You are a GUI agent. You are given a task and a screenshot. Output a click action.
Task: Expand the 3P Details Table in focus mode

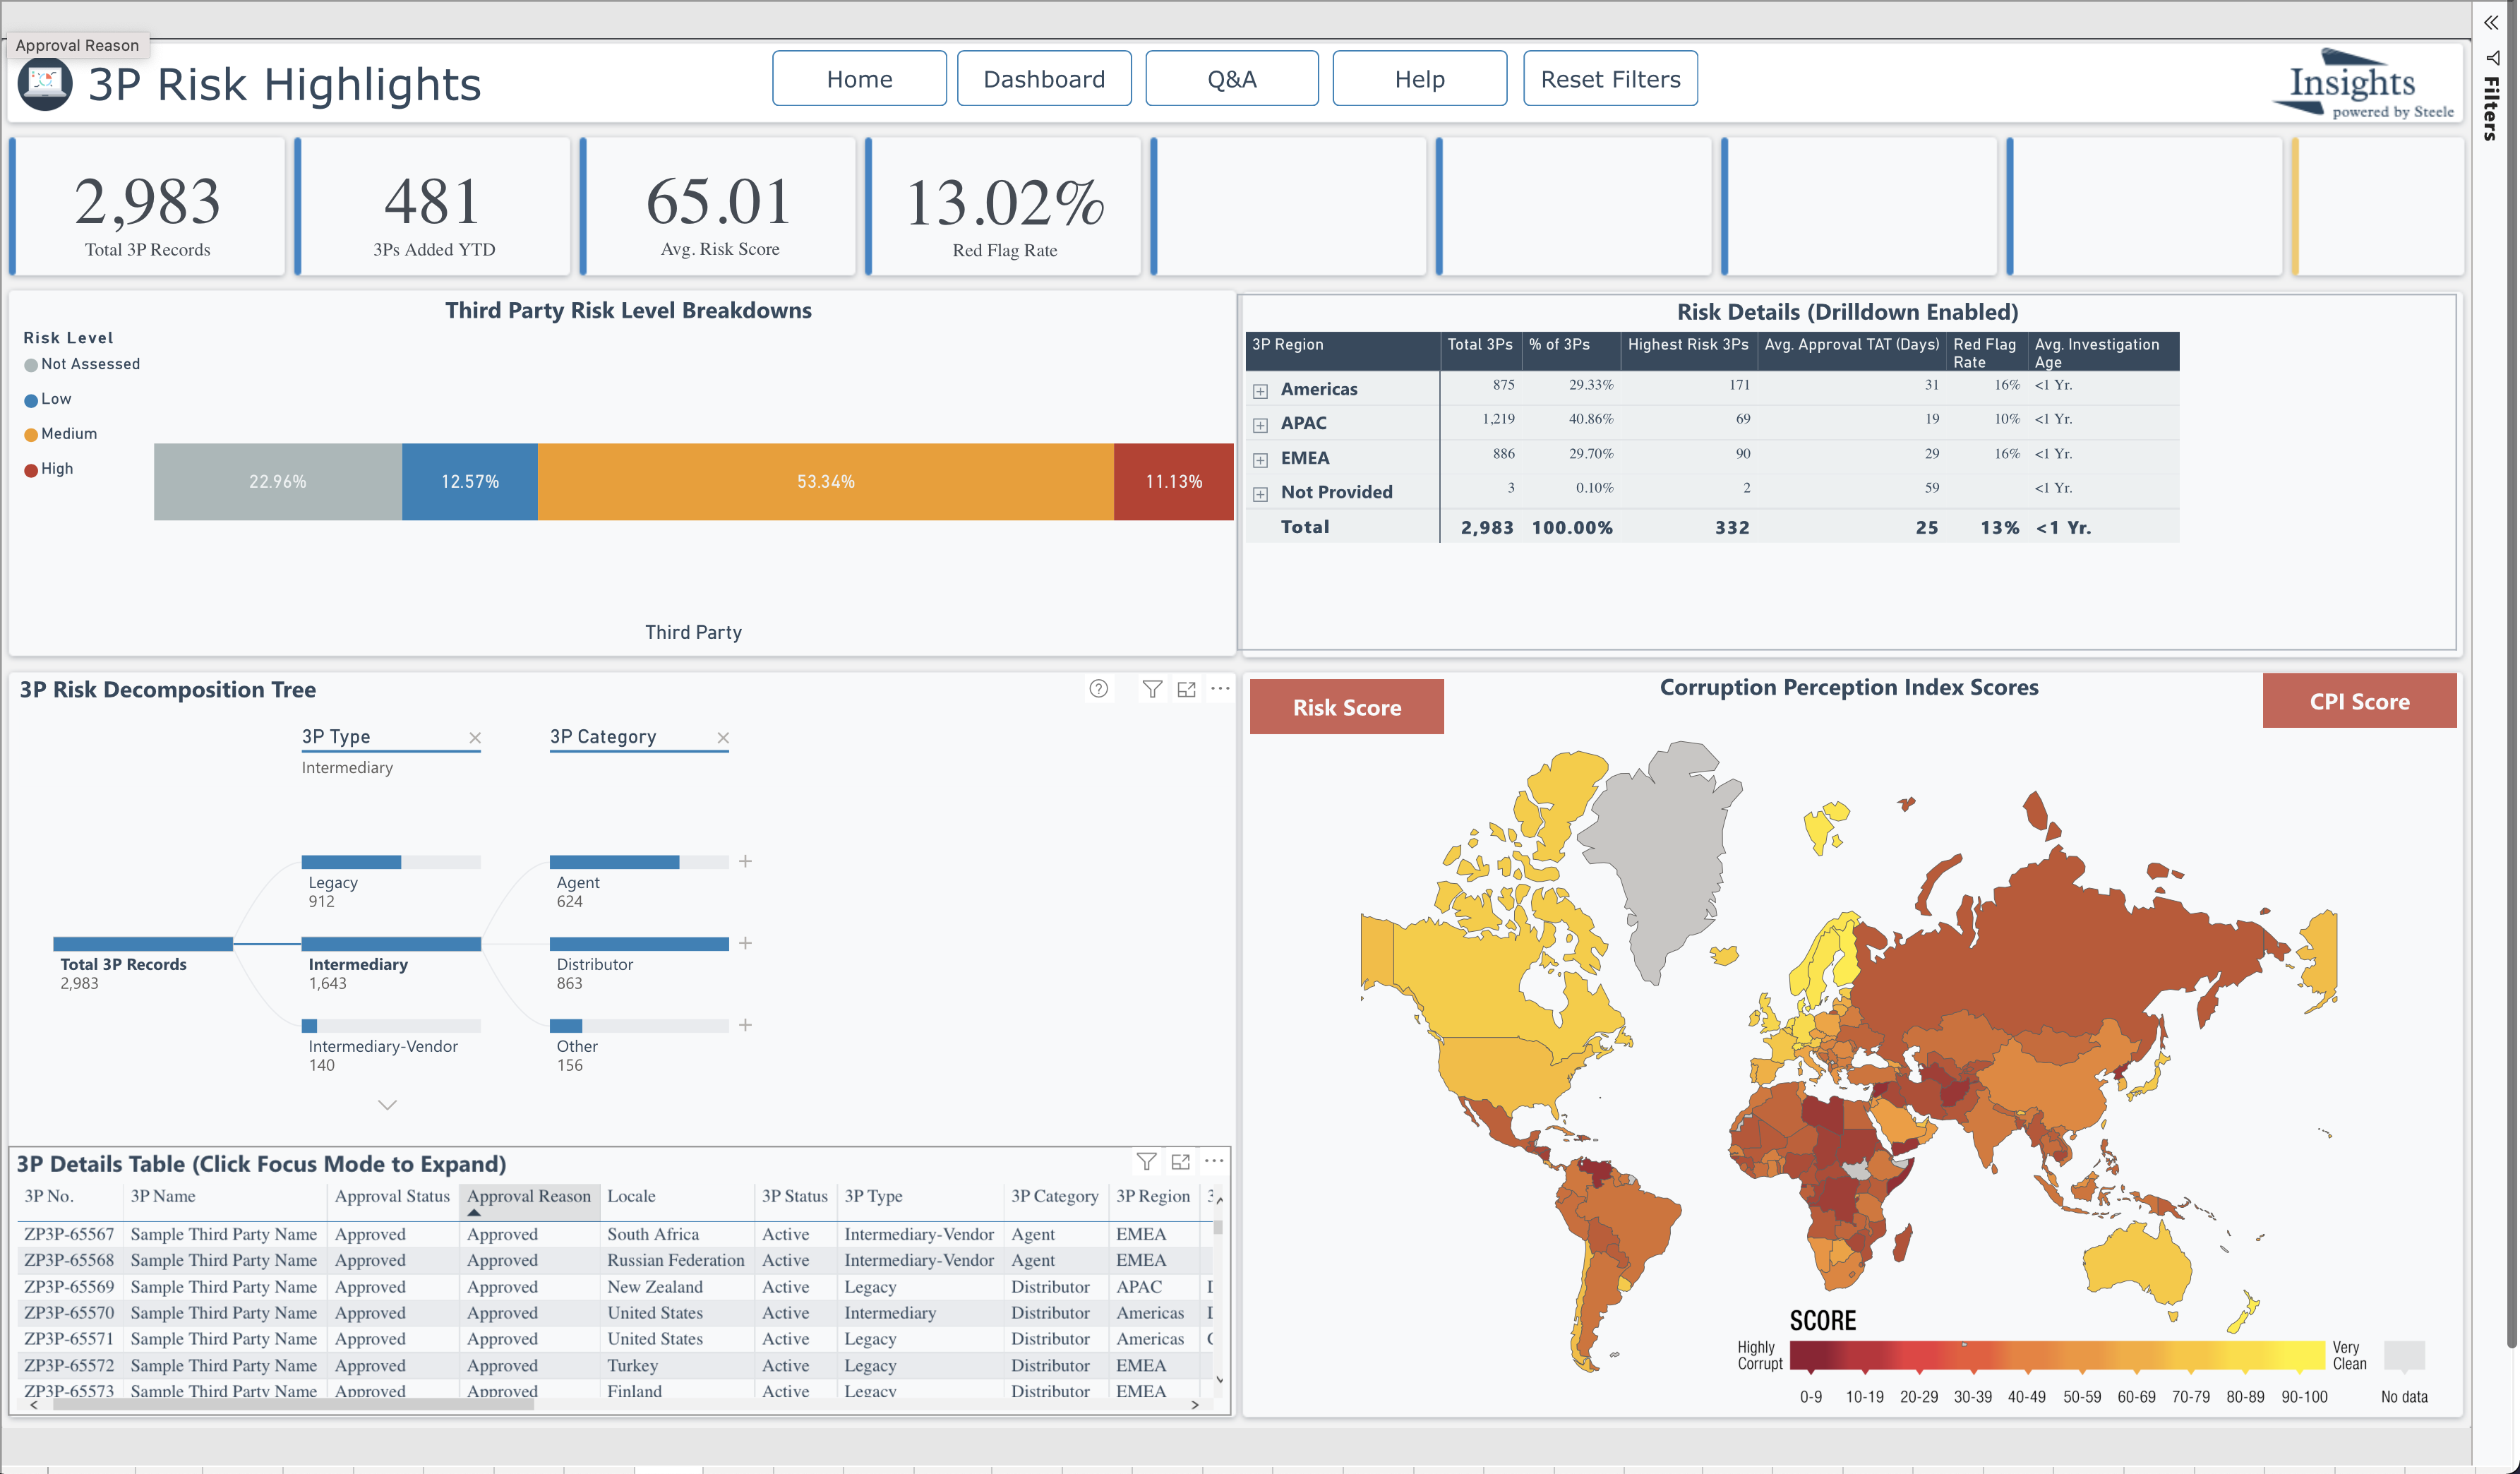(x=1180, y=1160)
